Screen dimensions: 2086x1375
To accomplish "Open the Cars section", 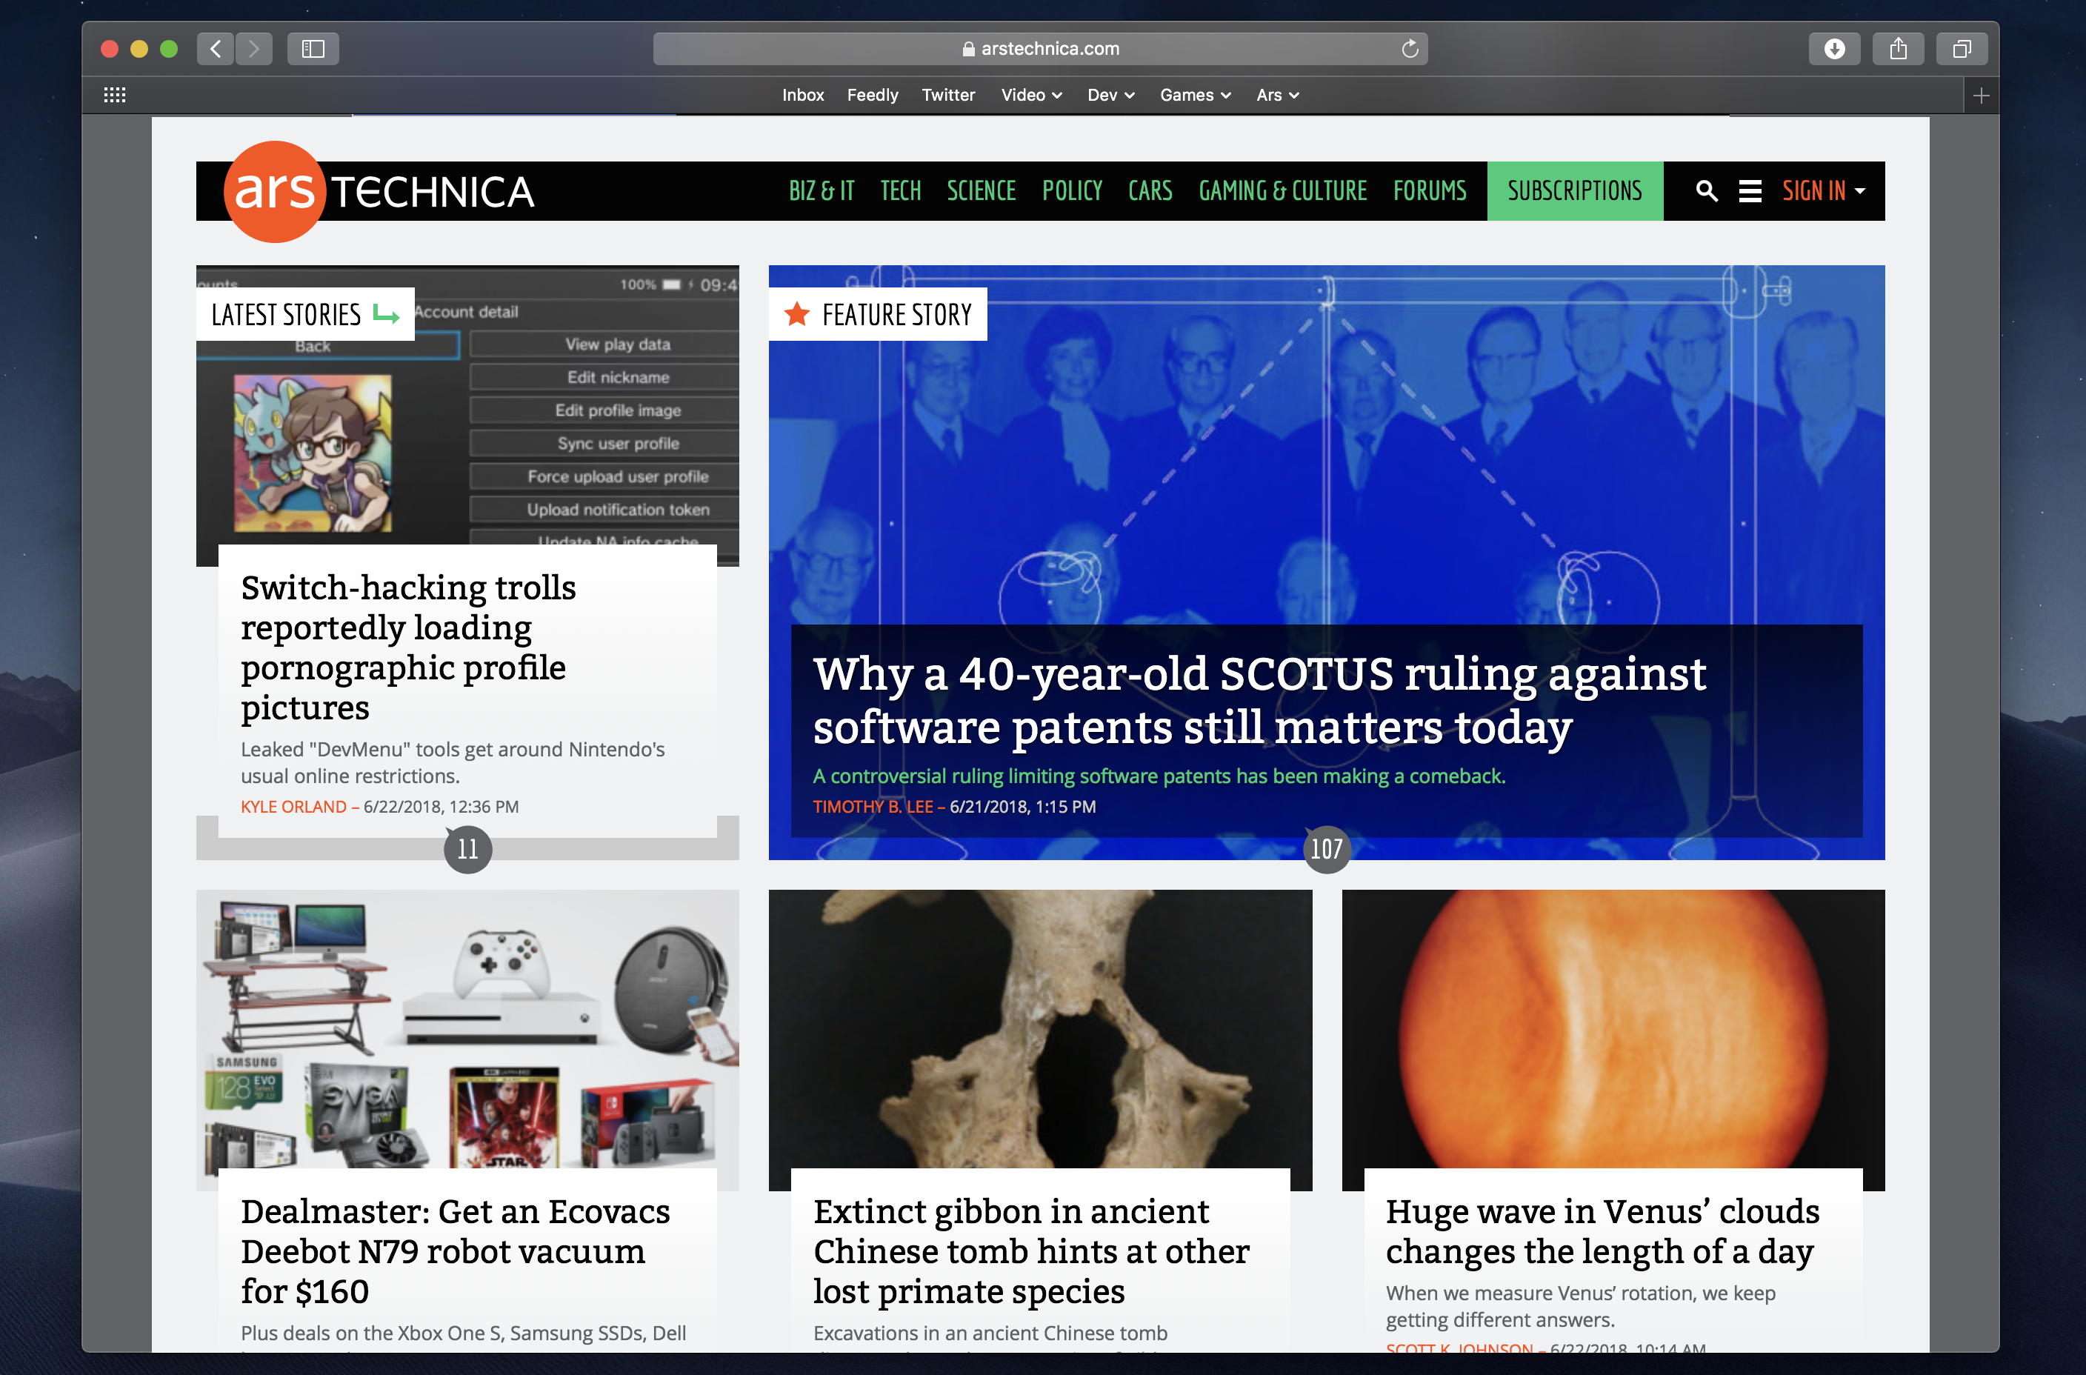I will coord(1150,191).
